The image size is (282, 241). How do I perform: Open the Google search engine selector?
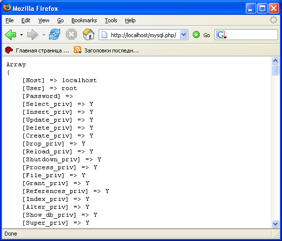tap(222, 35)
